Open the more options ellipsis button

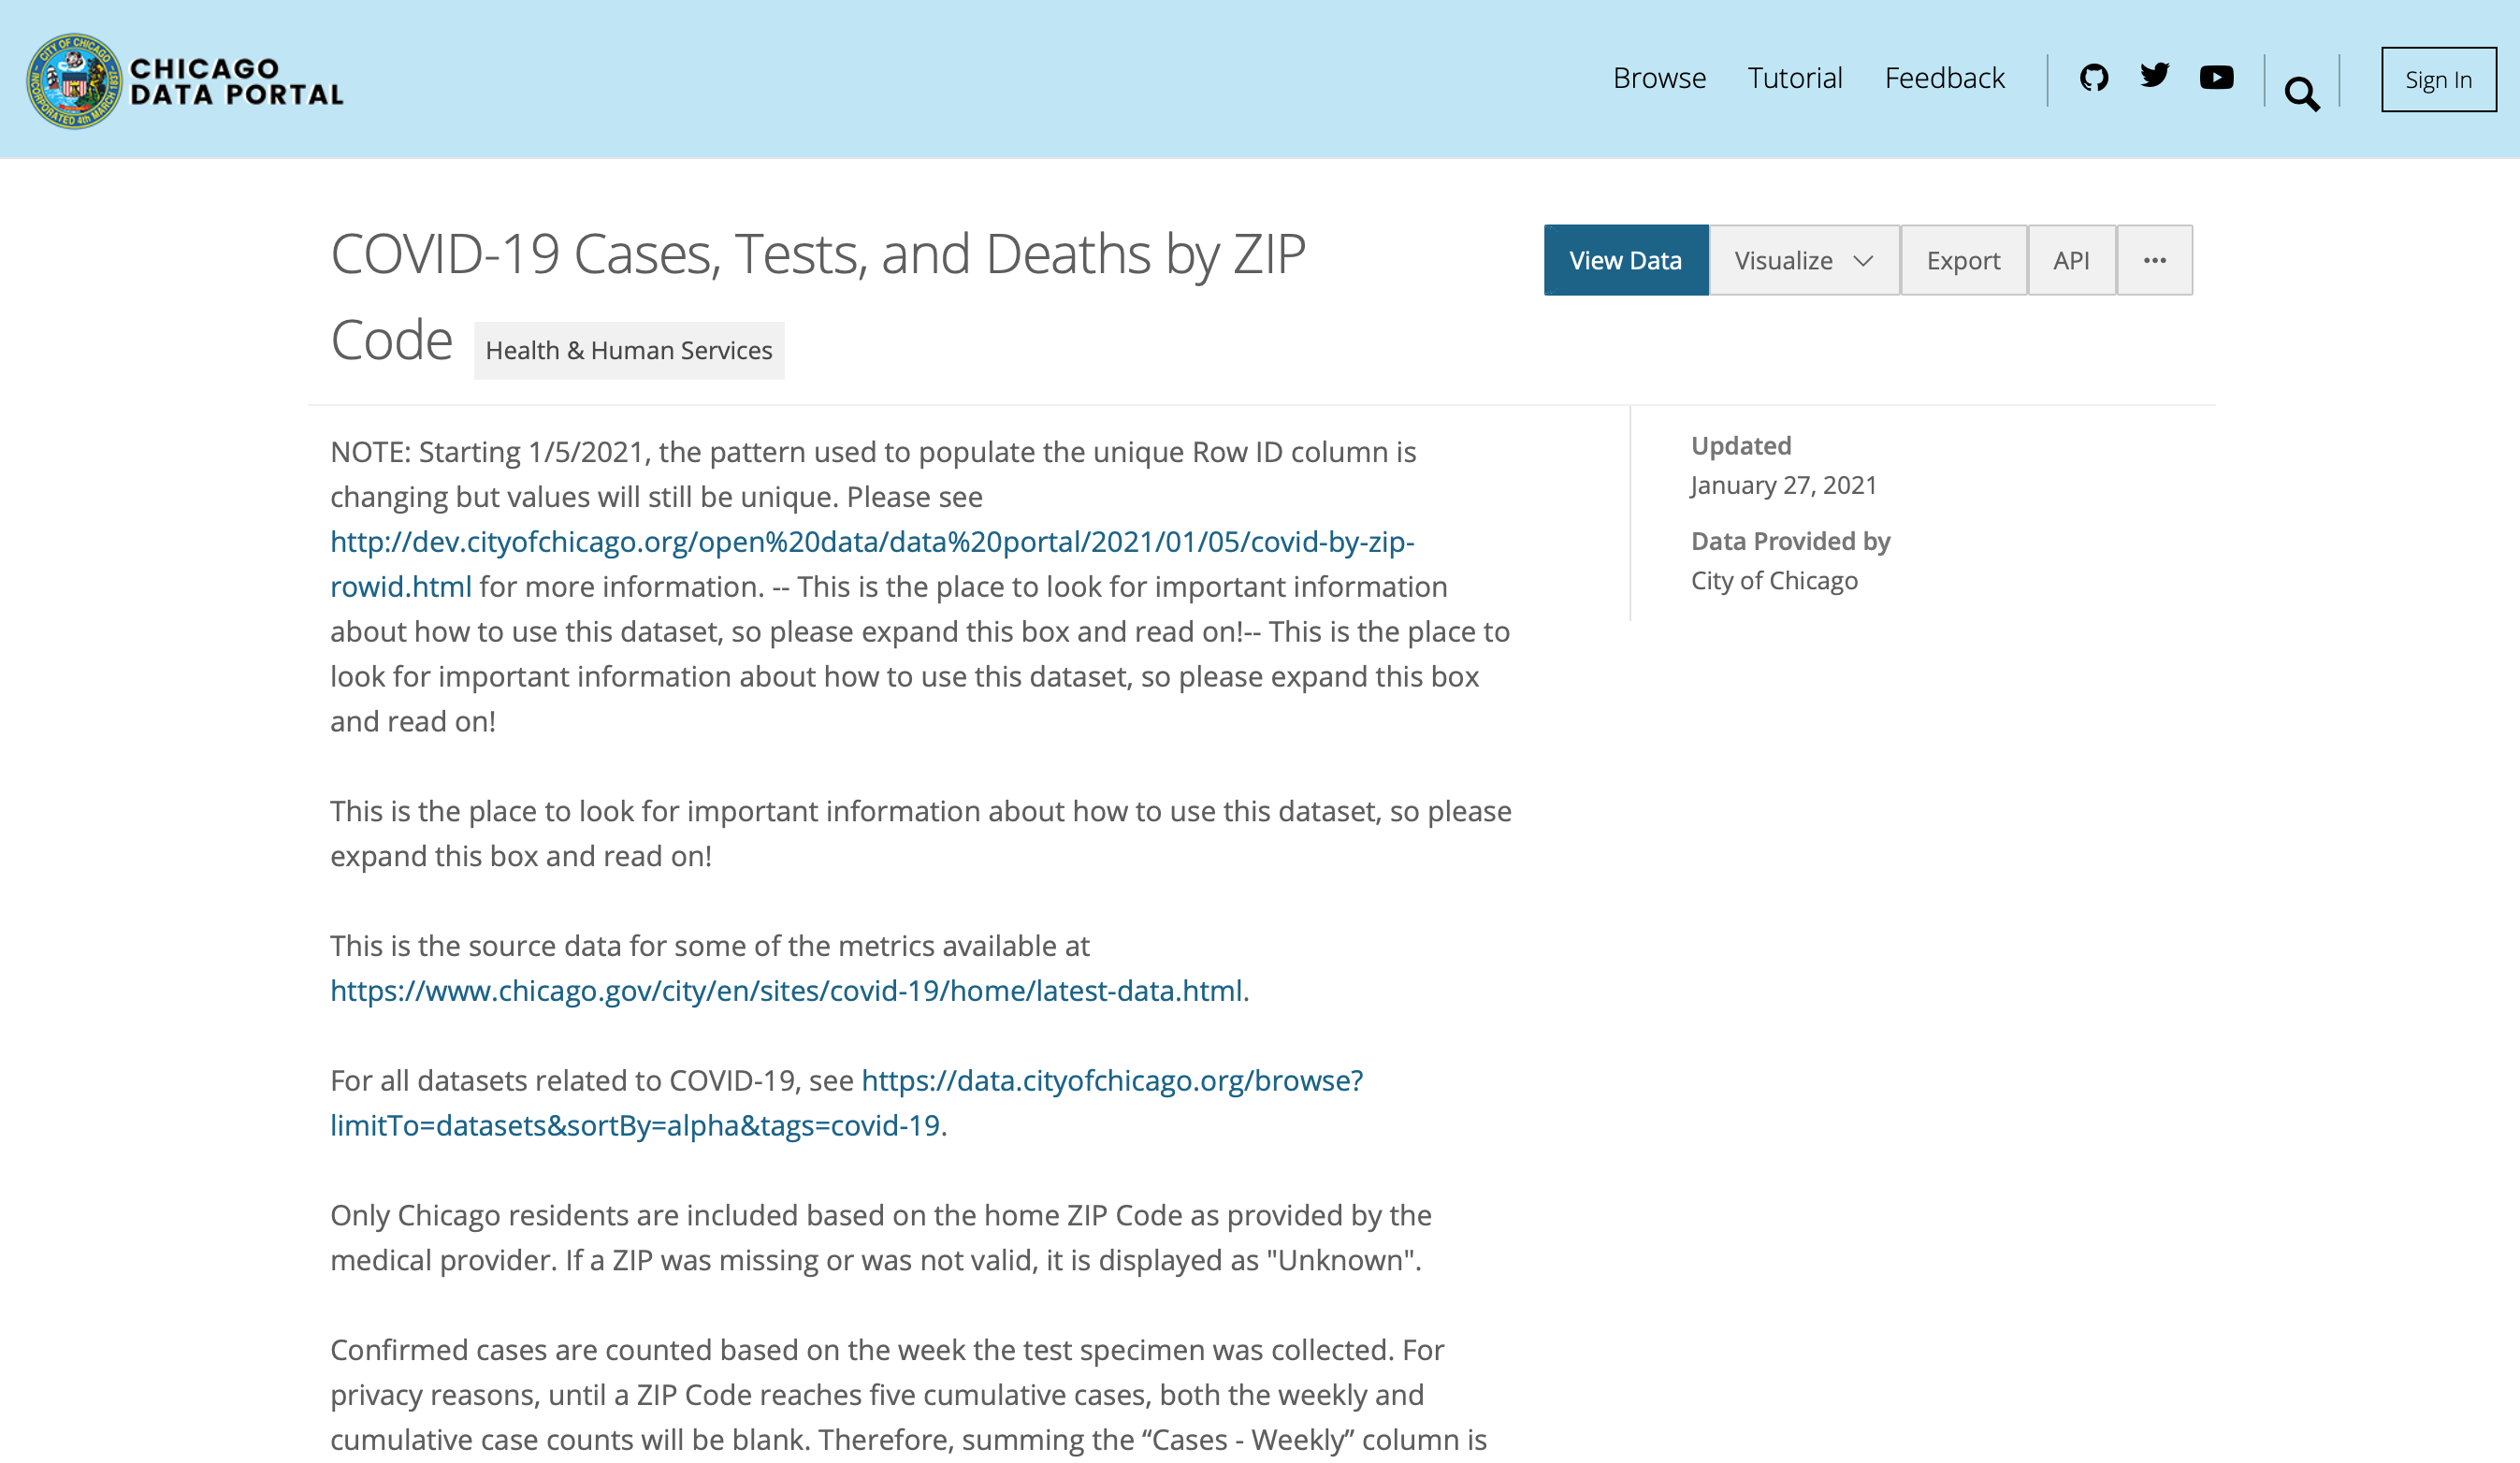(2154, 260)
